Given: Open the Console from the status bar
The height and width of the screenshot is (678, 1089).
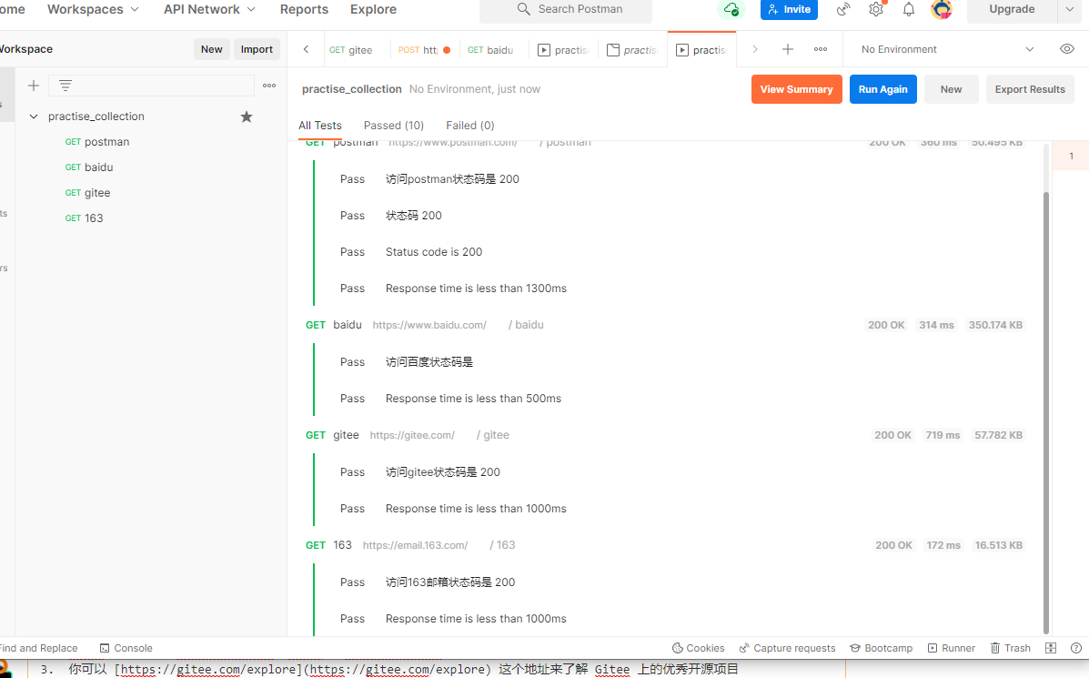Looking at the screenshot, I should pos(126,648).
